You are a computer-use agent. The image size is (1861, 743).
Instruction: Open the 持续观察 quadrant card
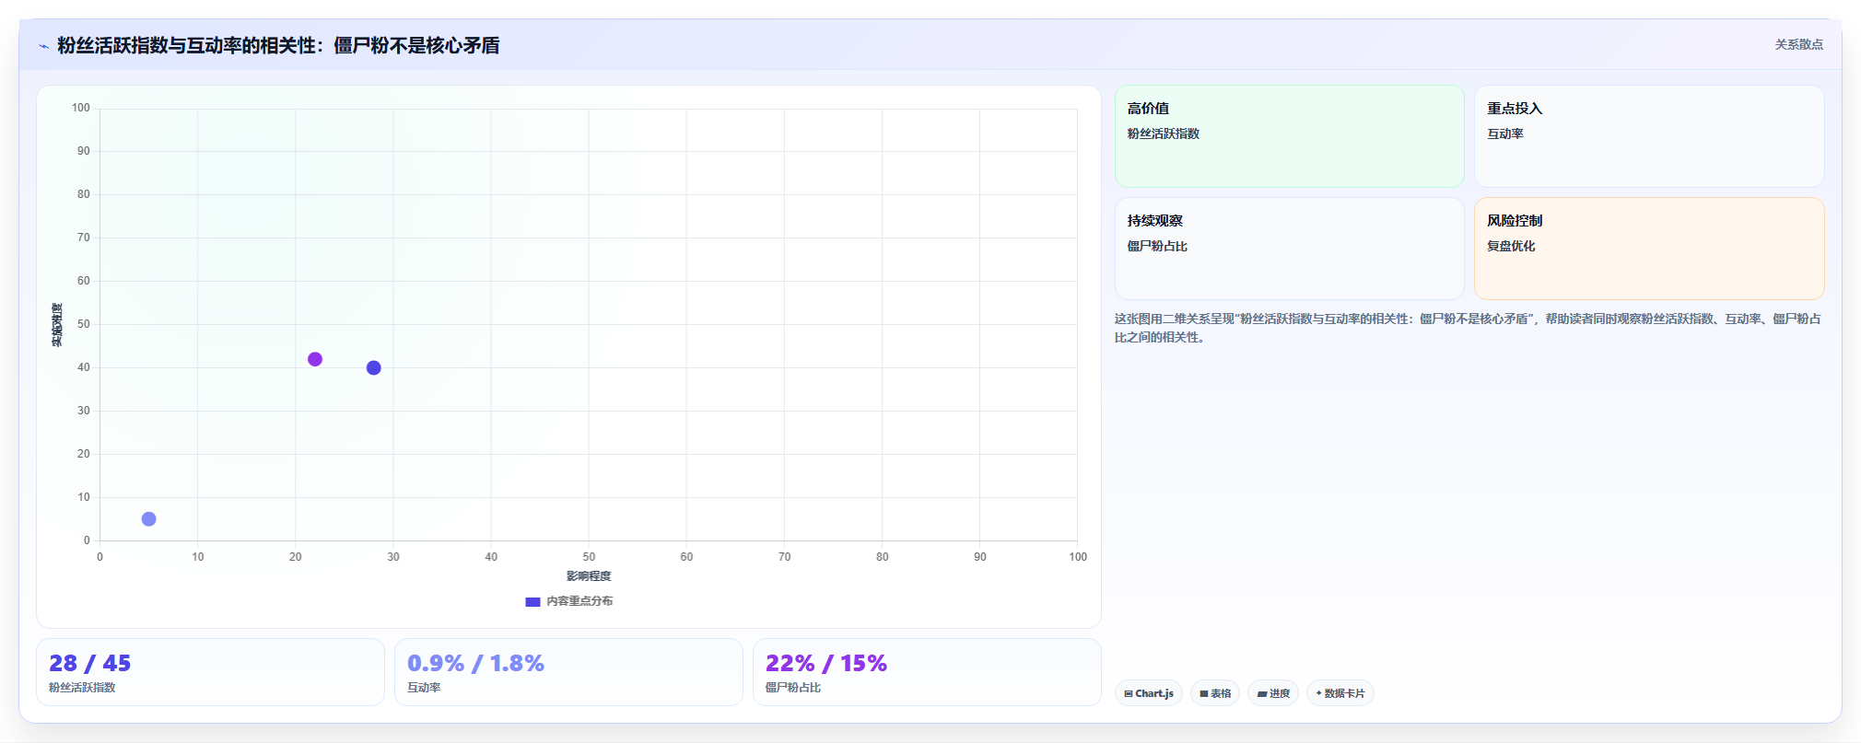point(1289,249)
